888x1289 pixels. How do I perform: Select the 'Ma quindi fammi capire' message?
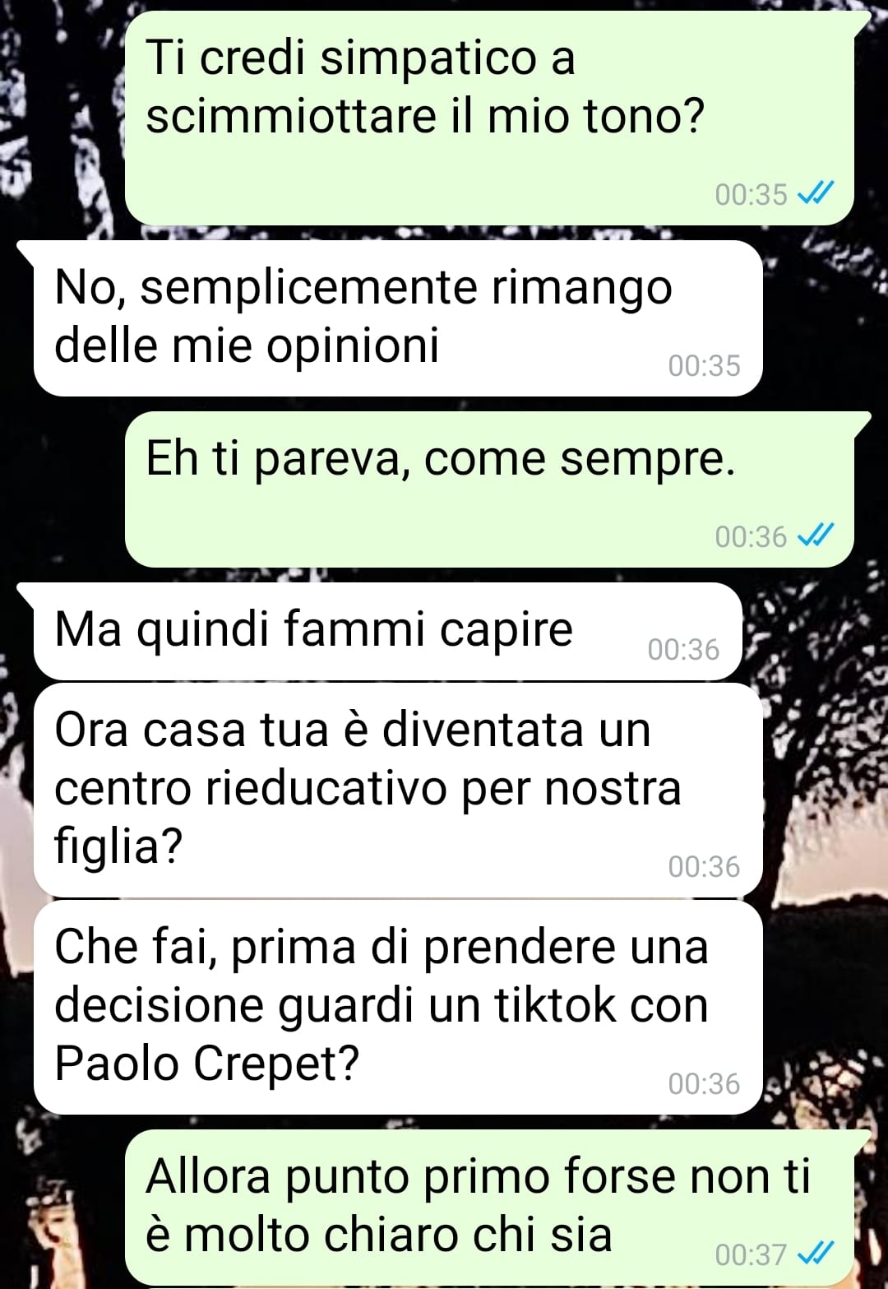(388, 631)
